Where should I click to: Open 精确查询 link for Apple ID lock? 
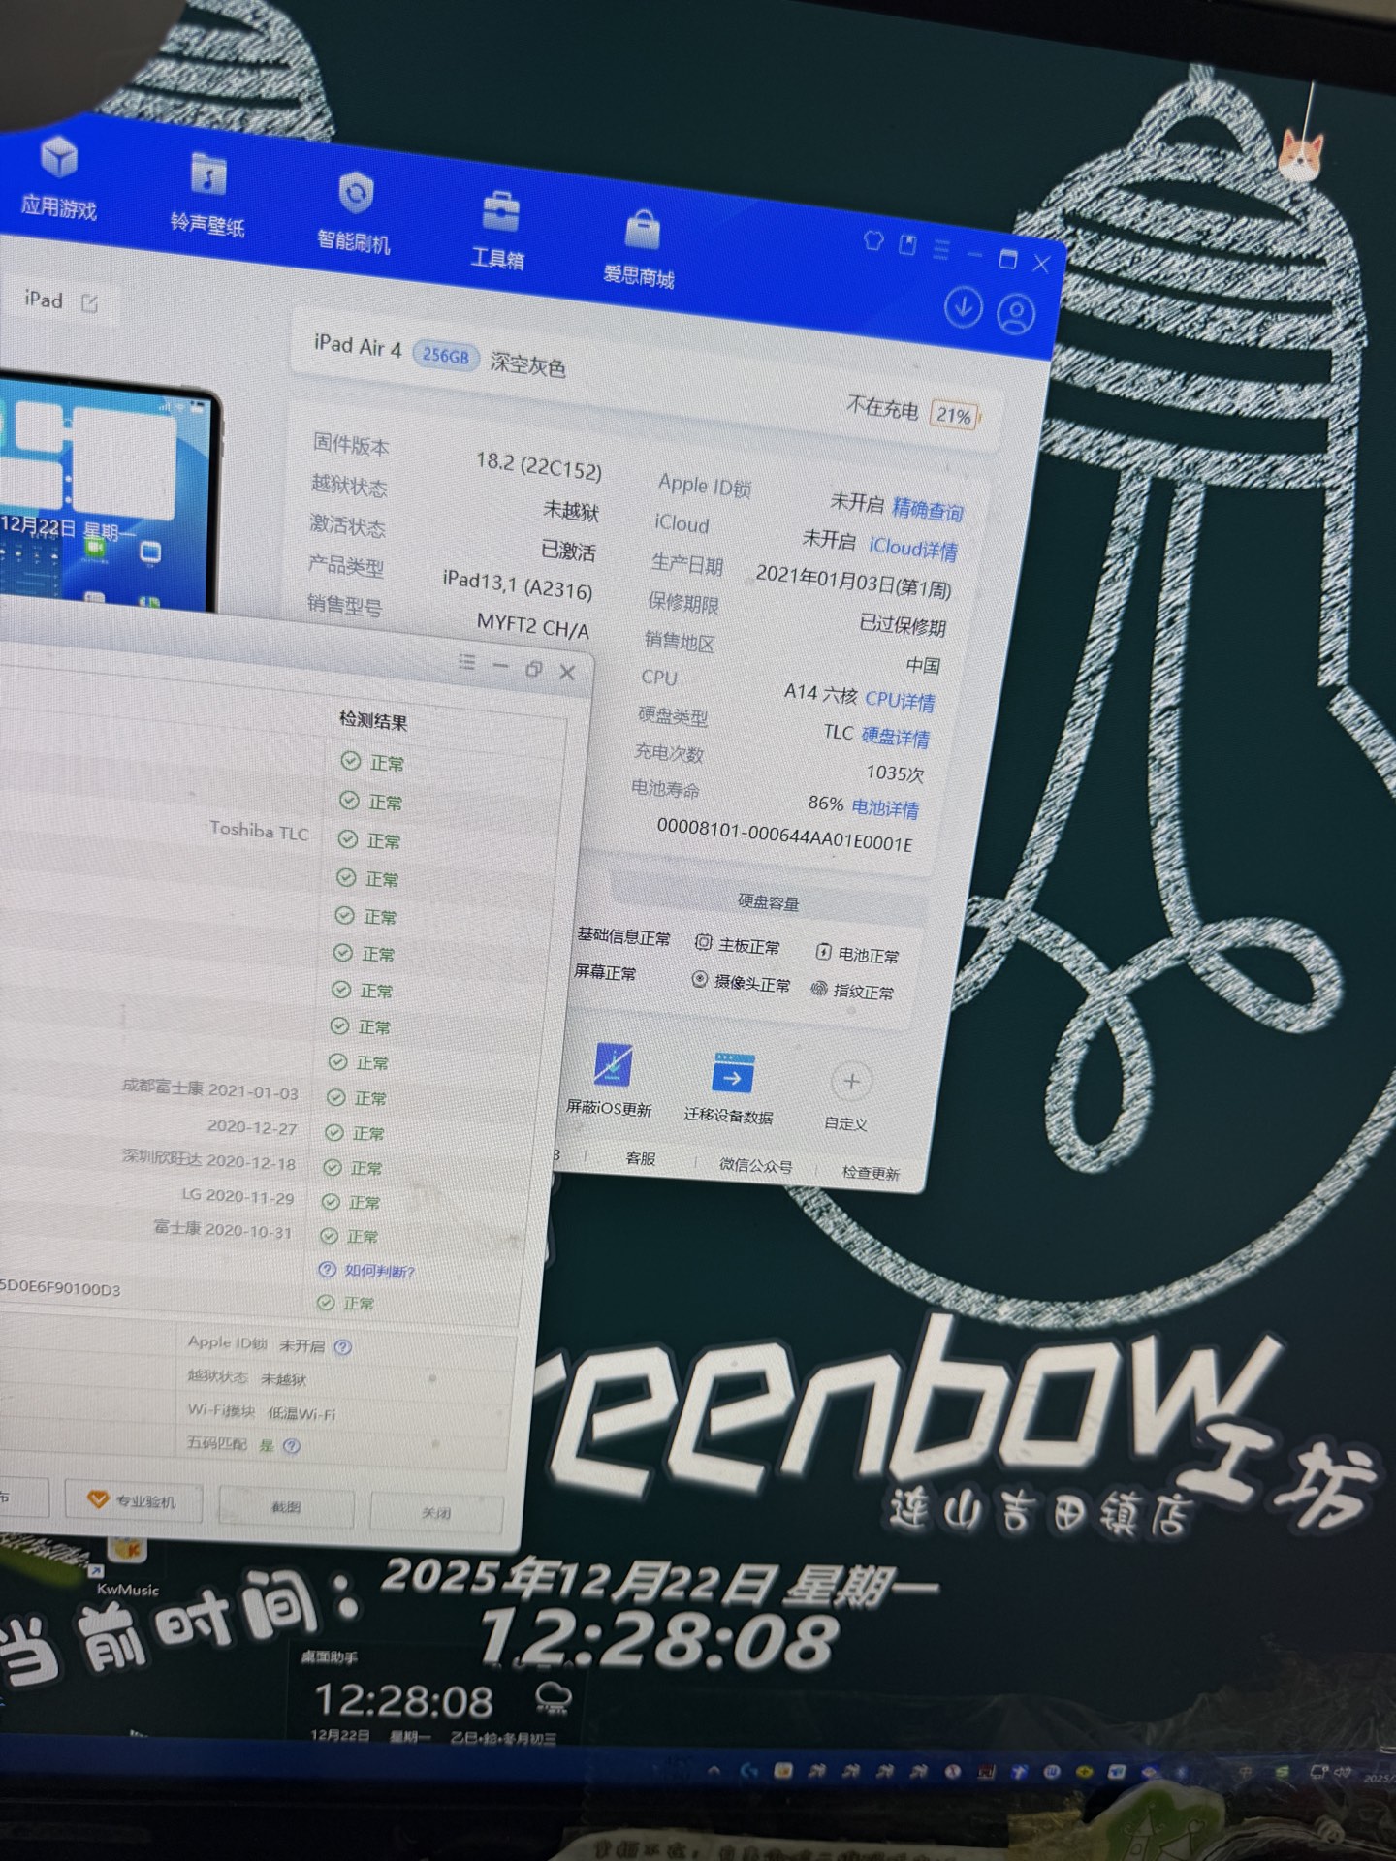point(927,510)
